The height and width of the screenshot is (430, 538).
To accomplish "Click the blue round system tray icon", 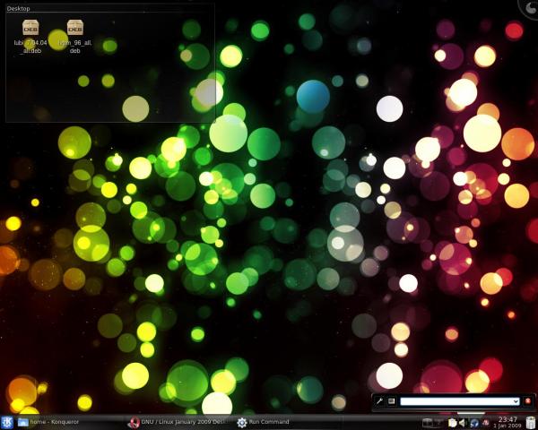I will (x=474, y=423).
